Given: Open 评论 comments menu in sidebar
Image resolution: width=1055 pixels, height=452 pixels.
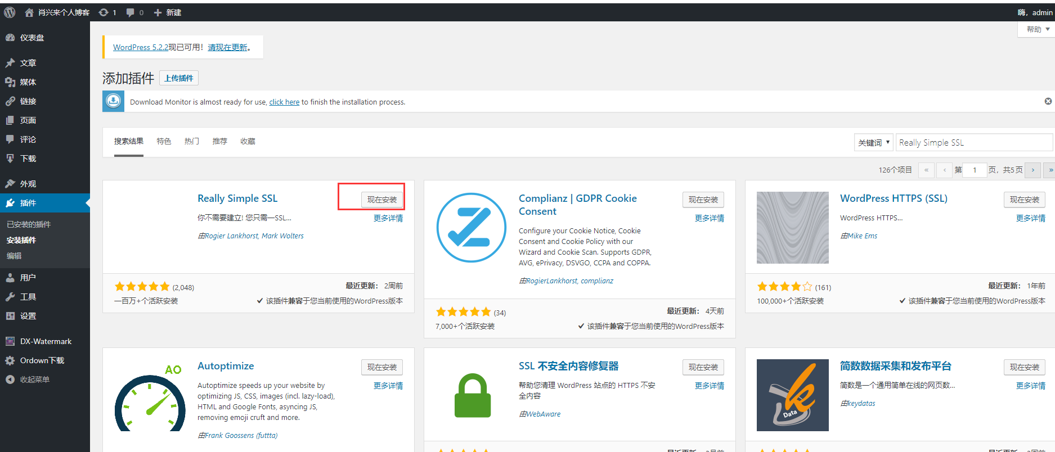Looking at the screenshot, I should pos(45,139).
